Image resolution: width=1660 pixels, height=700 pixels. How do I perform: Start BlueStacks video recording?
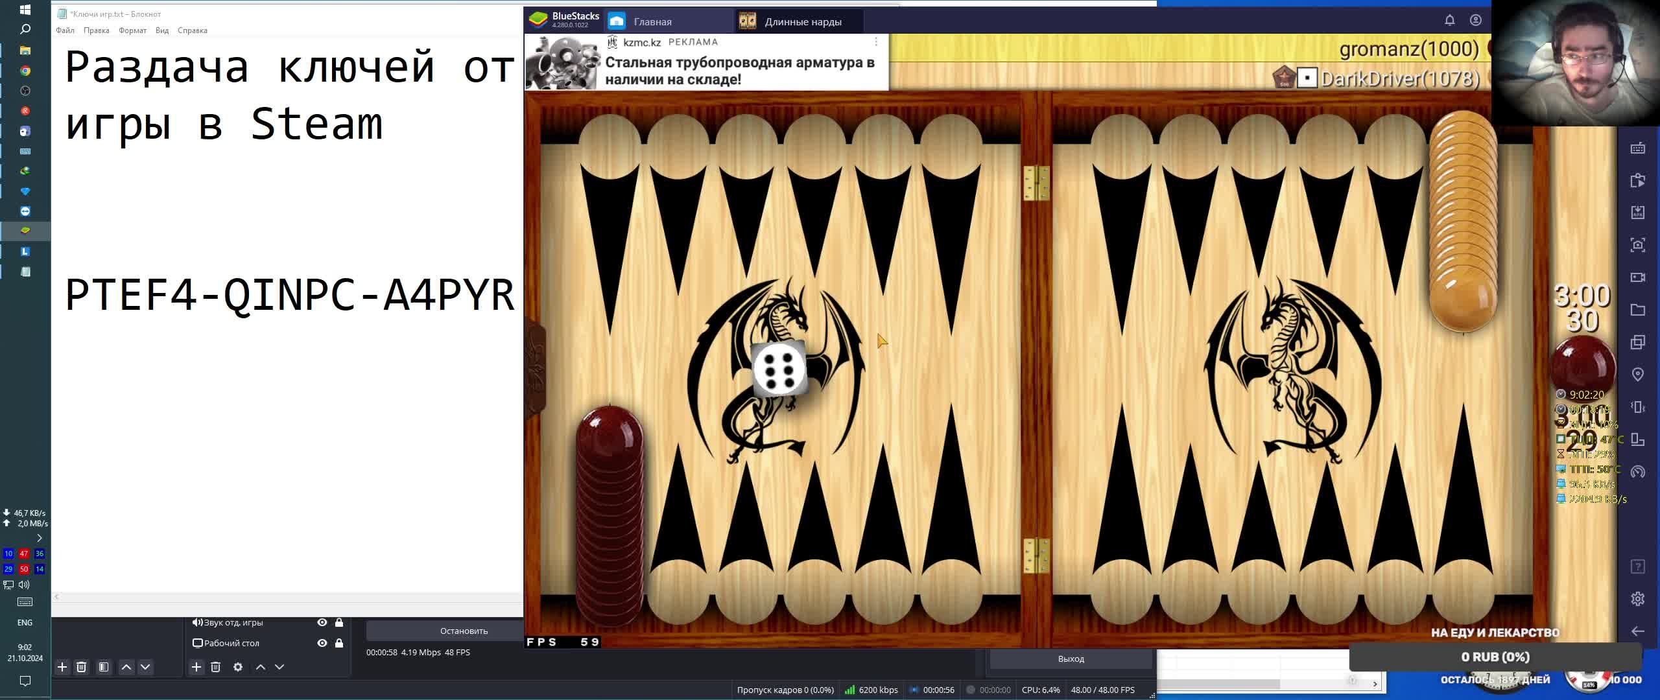click(1637, 277)
